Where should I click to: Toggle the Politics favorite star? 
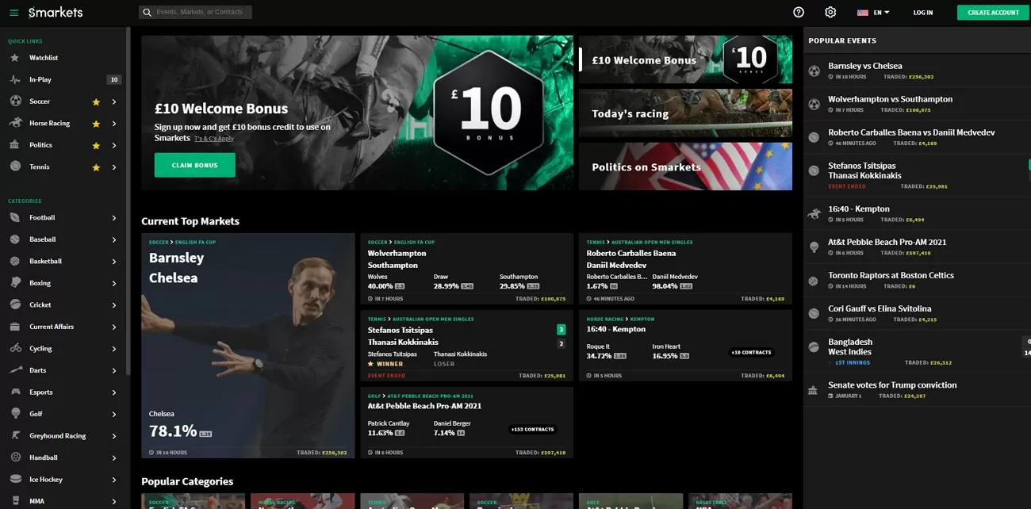[x=96, y=145]
